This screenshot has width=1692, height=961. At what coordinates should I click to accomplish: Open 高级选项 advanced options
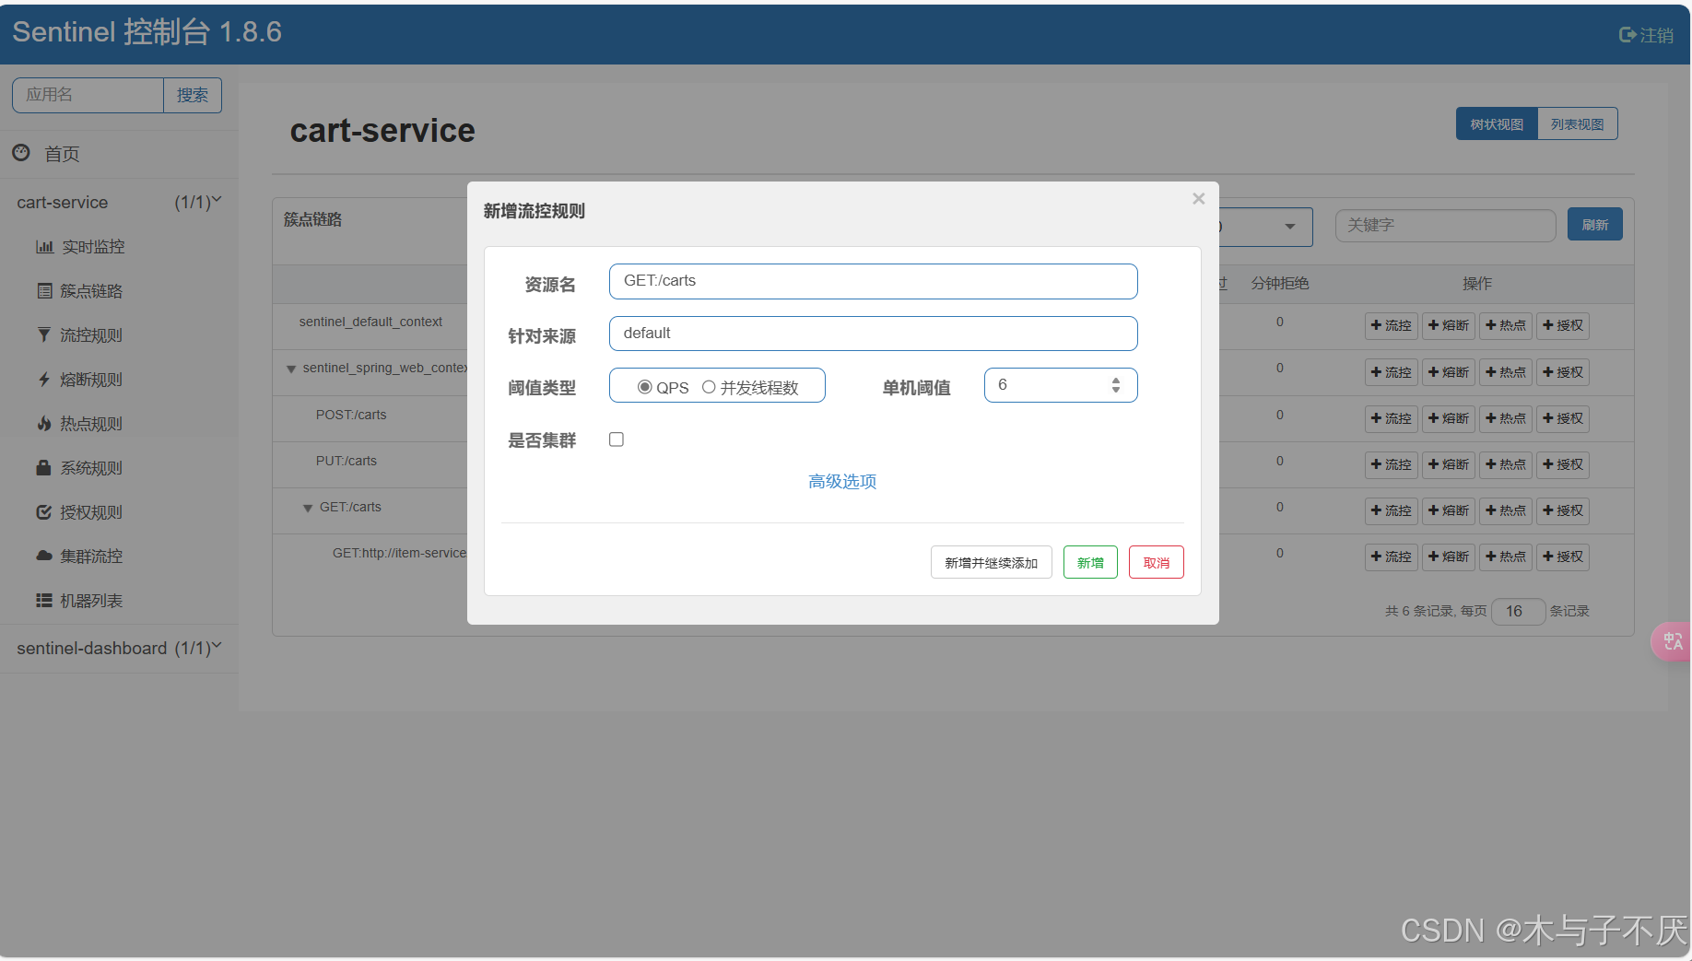[841, 481]
